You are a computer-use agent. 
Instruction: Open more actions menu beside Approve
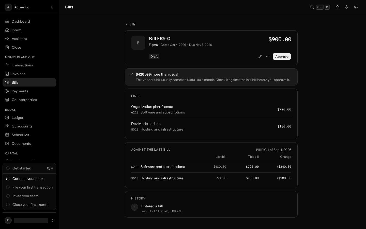tap(268, 56)
